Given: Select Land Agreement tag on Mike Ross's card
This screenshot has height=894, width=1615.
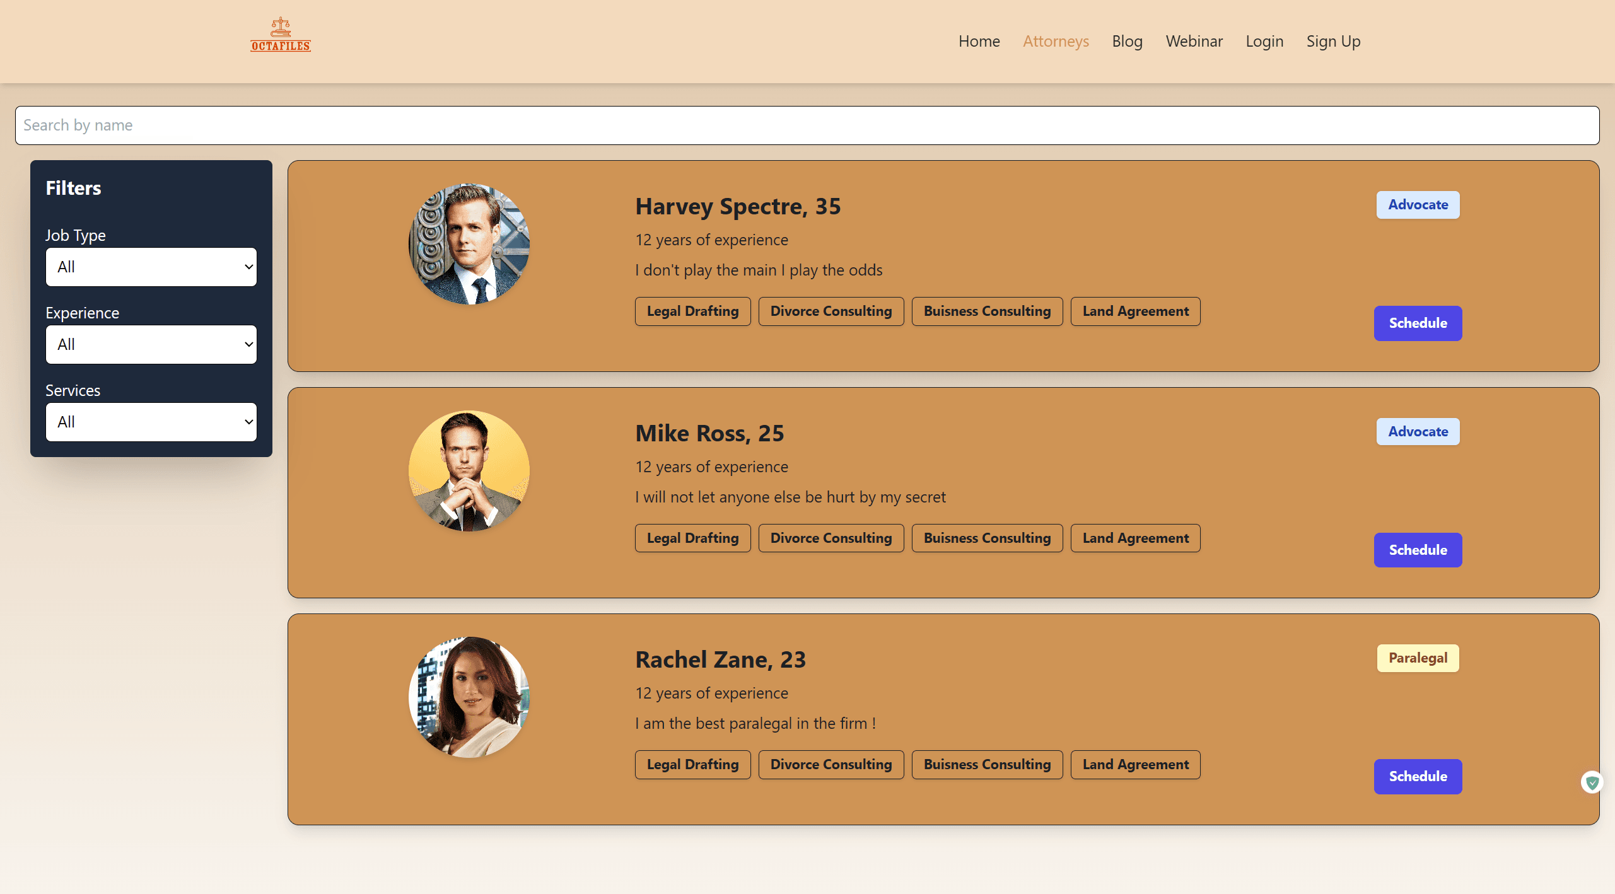Looking at the screenshot, I should tap(1135, 538).
